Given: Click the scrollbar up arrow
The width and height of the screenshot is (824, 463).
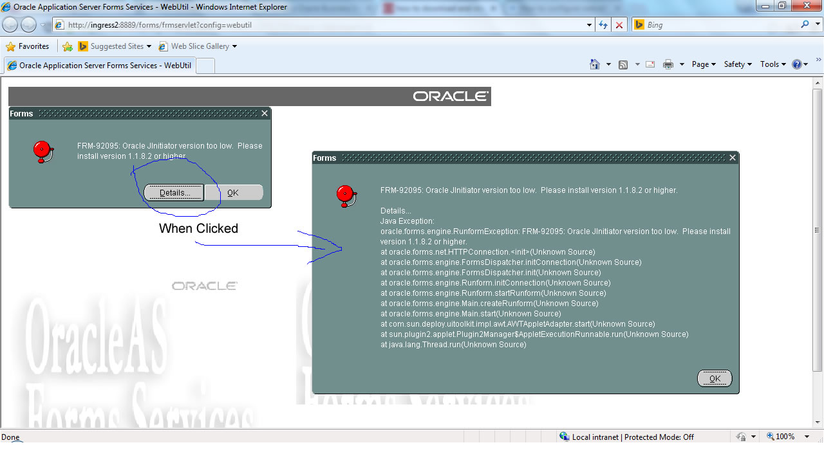Looking at the screenshot, I should (818, 82).
